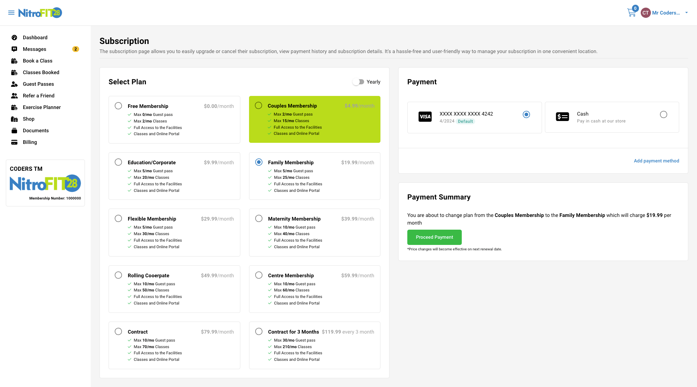Open the shopping cart icon

point(631,13)
